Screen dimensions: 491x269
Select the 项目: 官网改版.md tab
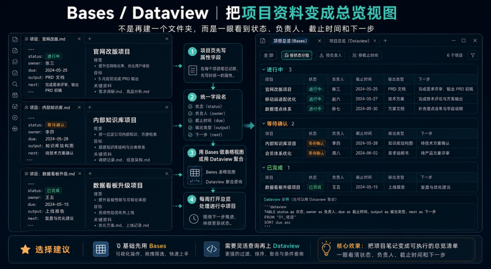(x=48, y=39)
